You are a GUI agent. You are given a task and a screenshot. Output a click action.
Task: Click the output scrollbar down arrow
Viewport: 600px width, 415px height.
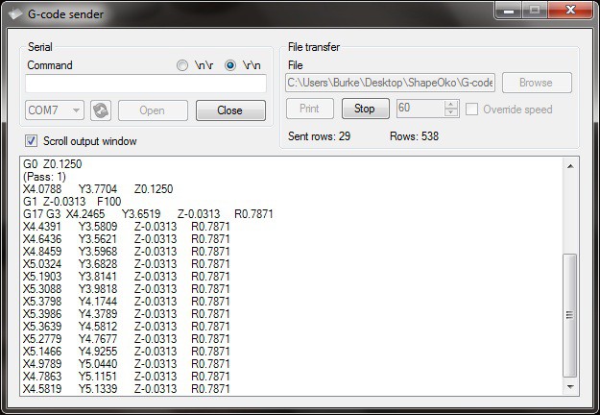click(x=570, y=387)
